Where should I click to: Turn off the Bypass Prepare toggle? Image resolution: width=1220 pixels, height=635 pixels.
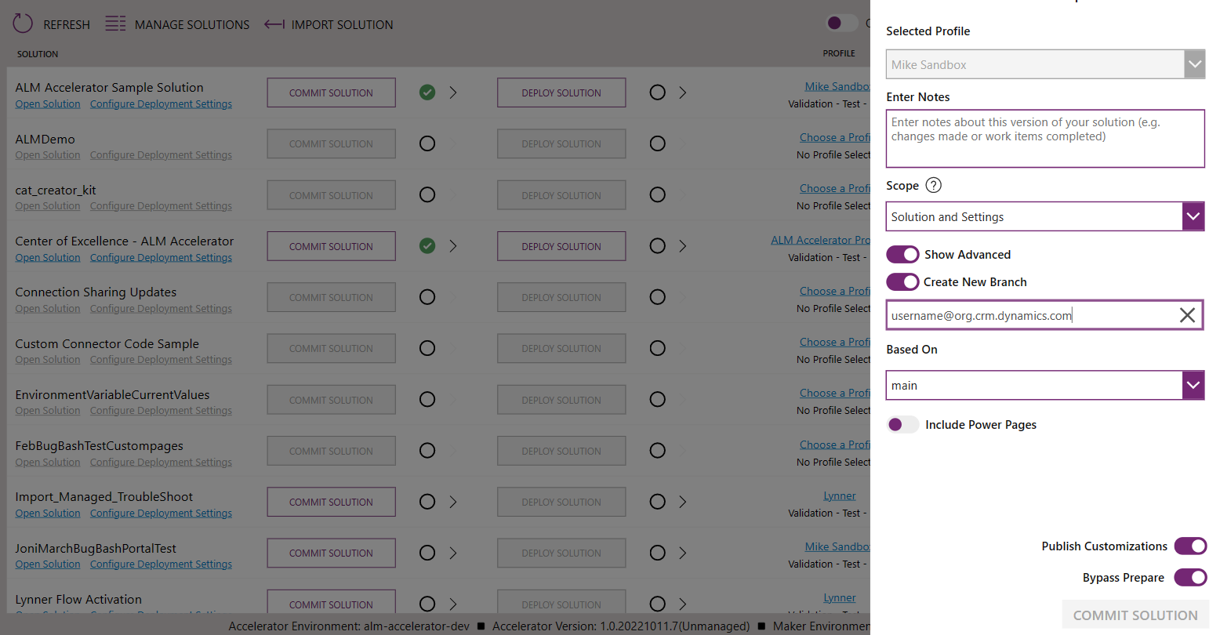click(x=1190, y=577)
